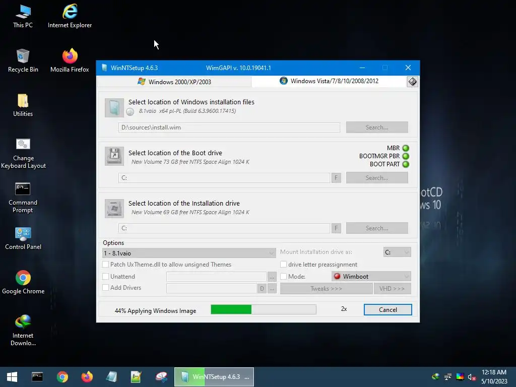Open Internet Download Manager desktop icon
Screen dimensions: 516x387
click(23, 331)
